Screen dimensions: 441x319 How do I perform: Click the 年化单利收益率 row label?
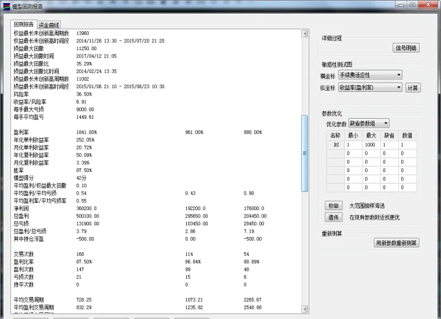[x=31, y=140]
